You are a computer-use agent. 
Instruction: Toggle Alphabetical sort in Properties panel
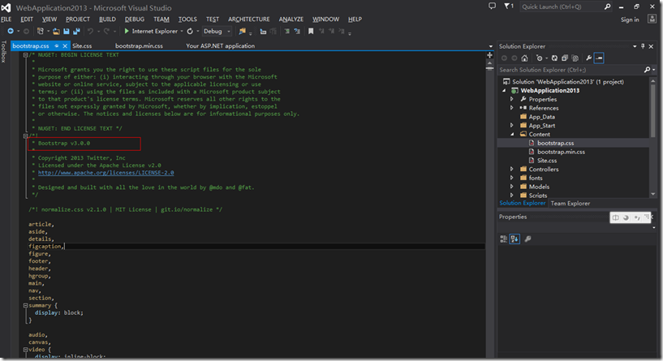(514, 239)
